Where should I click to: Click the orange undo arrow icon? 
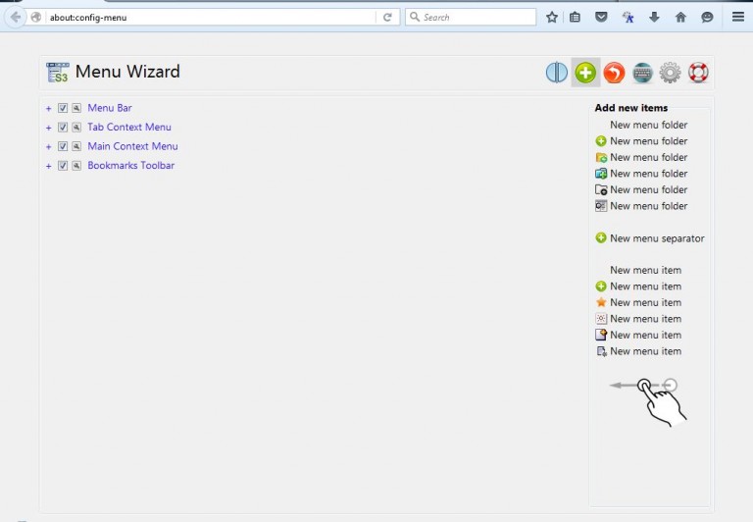point(614,73)
